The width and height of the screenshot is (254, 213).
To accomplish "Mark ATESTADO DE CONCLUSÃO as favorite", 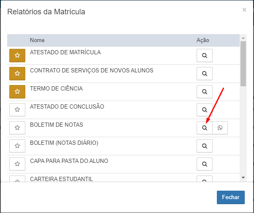I will point(17,110).
